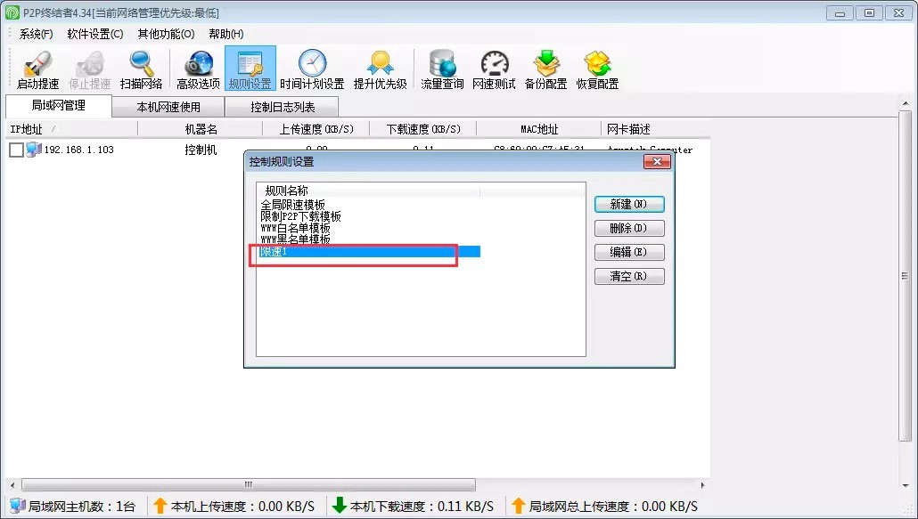Image resolution: width=918 pixels, height=519 pixels.
Task: Click 清空 to clear all rules
Action: [x=629, y=276]
